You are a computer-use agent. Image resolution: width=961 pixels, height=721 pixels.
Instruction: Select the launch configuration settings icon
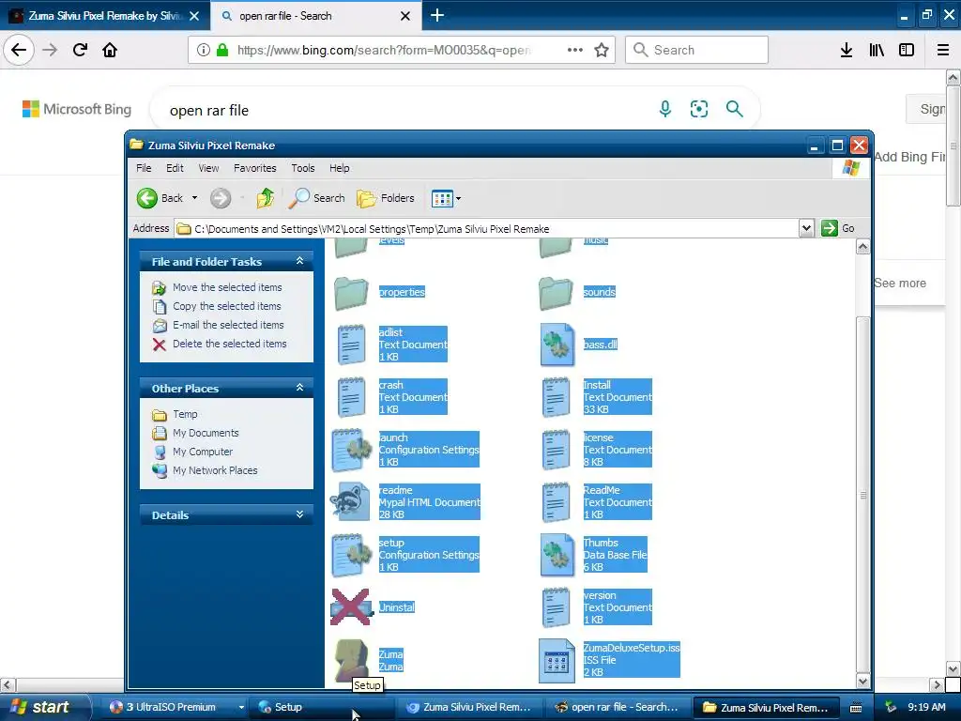pyautogui.click(x=351, y=450)
